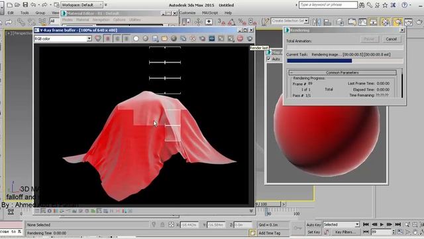The image size is (424, 239).
Task: Toggle RGB channels icon in frame buffer
Action: click(x=98, y=39)
